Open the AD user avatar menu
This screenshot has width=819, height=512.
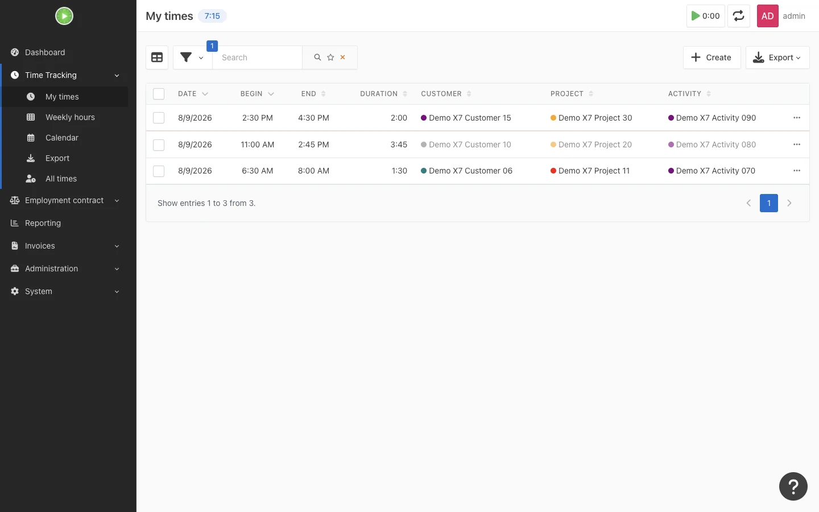pos(767,16)
